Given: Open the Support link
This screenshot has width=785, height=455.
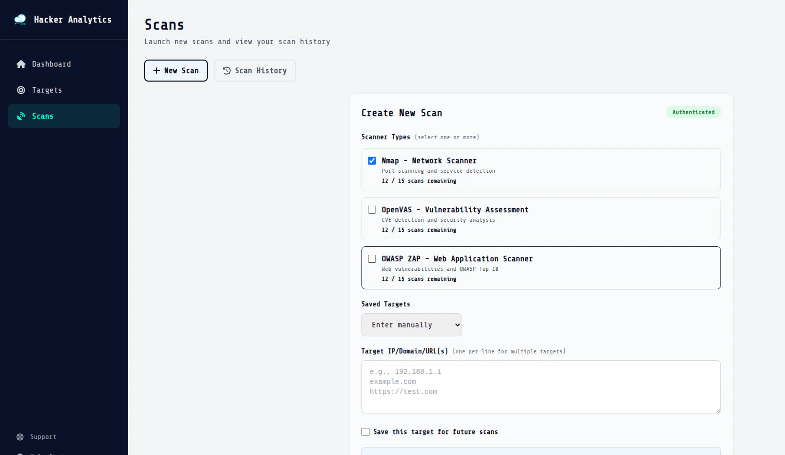Looking at the screenshot, I should [43, 437].
